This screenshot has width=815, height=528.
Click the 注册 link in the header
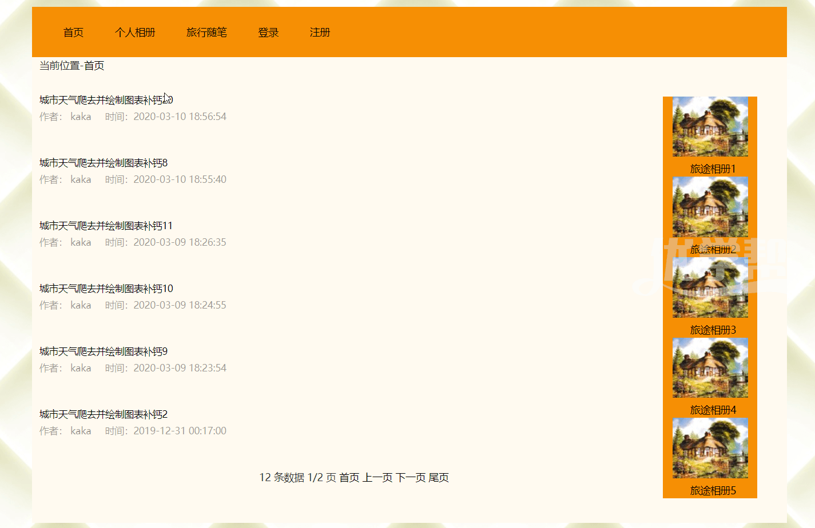[320, 33]
